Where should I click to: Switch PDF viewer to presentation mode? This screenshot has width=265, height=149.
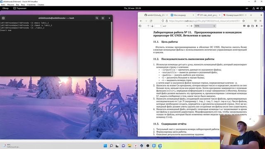[244, 26]
